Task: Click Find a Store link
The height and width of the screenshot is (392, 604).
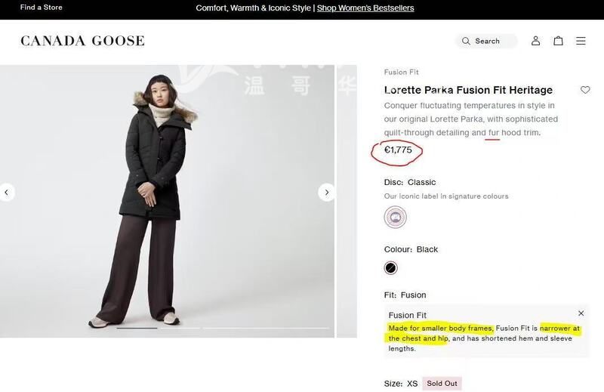Action: pyautogui.click(x=42, y=8)
